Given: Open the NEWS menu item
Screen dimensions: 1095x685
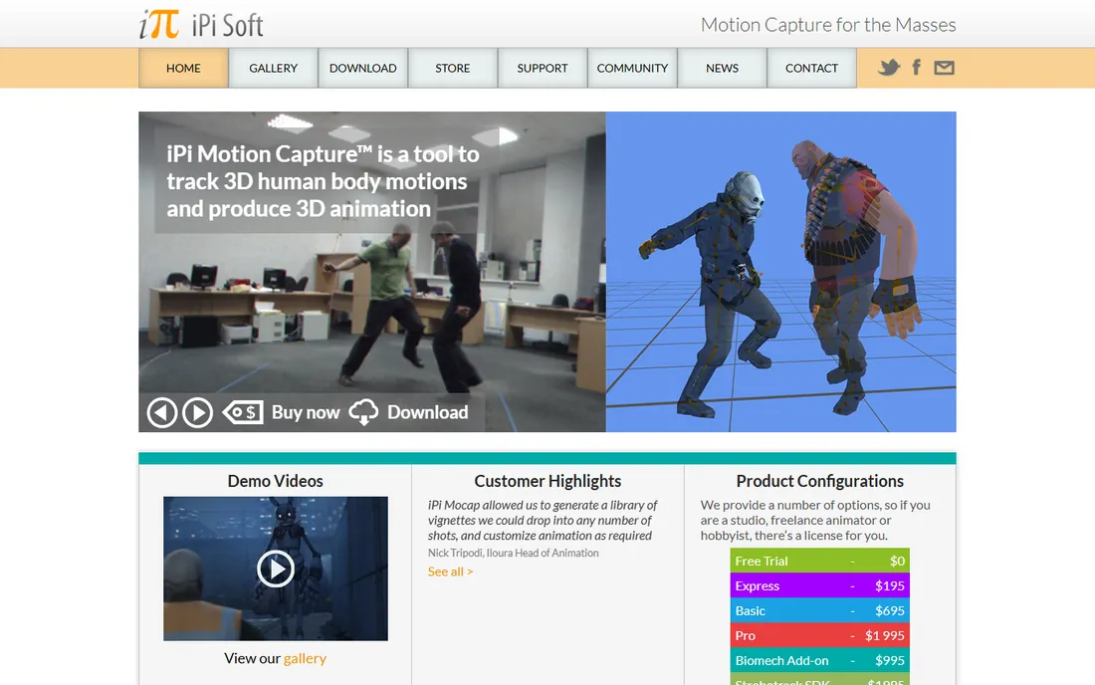Looking at the screenshot, I should [722, 68].
